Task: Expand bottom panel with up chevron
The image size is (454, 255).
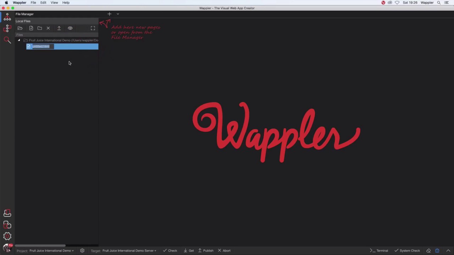Action: pyautogui.click(x=448, y=251)
